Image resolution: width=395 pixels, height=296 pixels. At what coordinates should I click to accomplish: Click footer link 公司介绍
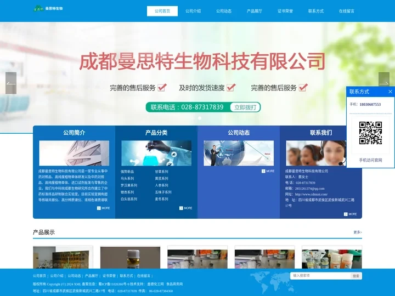point(57,276)
